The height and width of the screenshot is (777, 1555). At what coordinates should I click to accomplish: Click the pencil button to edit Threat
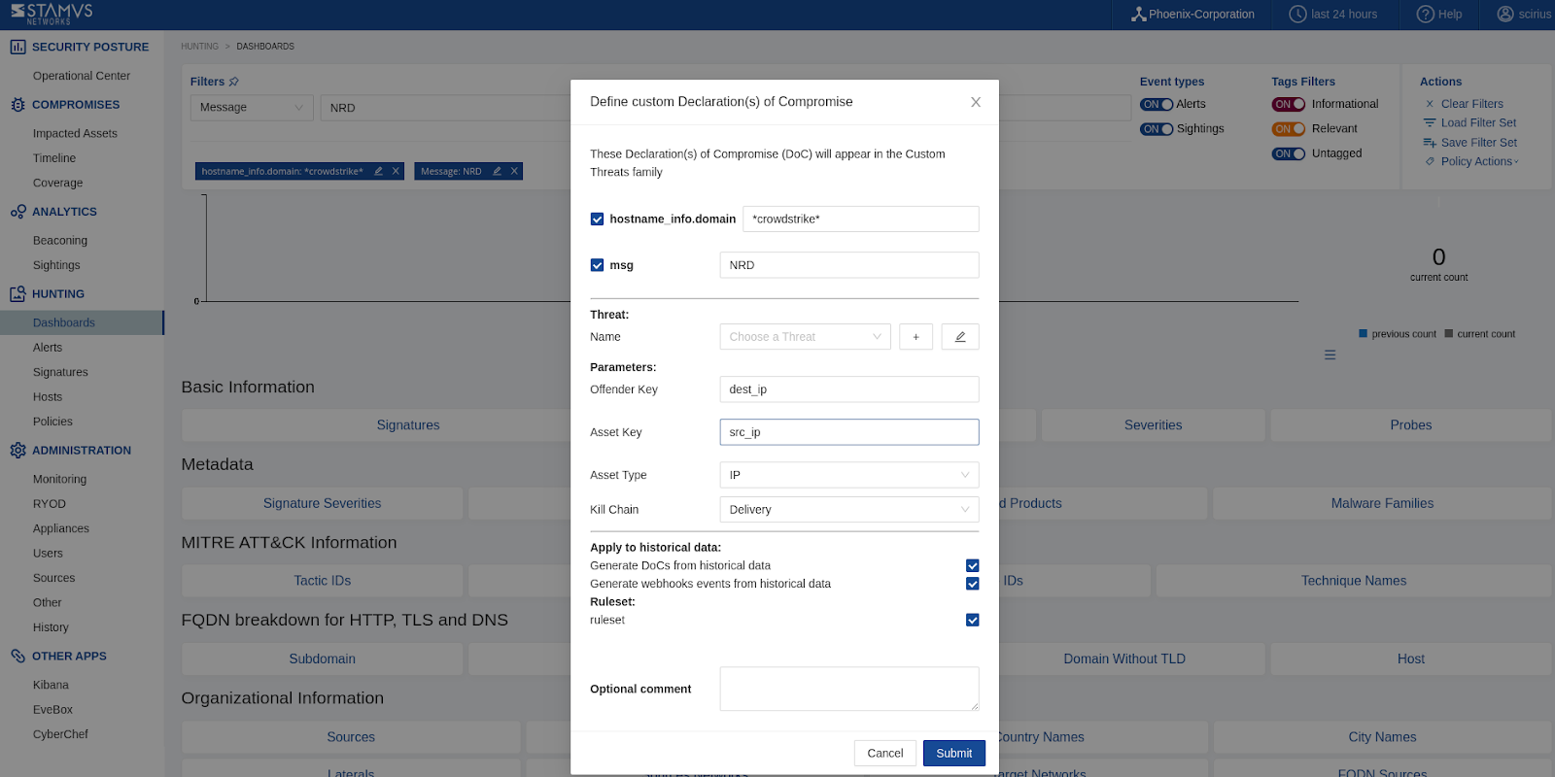tap(960, 337)
